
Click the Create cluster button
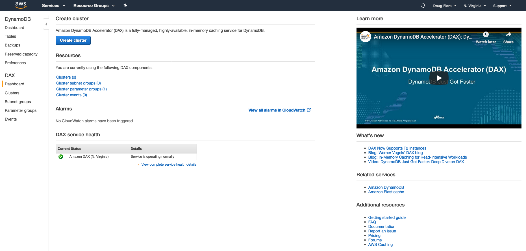(x=73, y=40)
